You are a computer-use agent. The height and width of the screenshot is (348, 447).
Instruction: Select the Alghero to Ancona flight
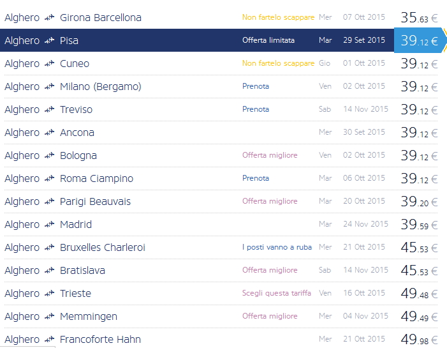pyautogui.click(x=77, y=133)
